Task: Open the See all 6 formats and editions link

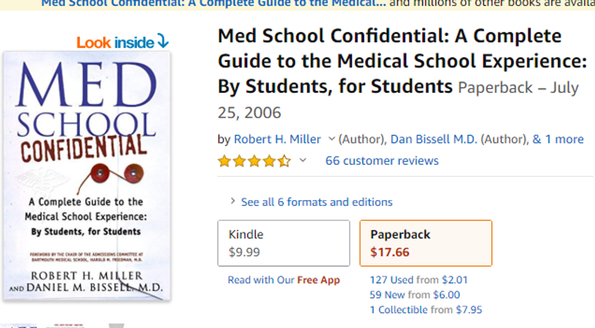Action: 316,202
